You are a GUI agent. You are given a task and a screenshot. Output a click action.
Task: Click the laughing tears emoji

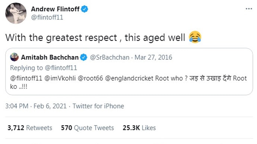pos(195,37)
